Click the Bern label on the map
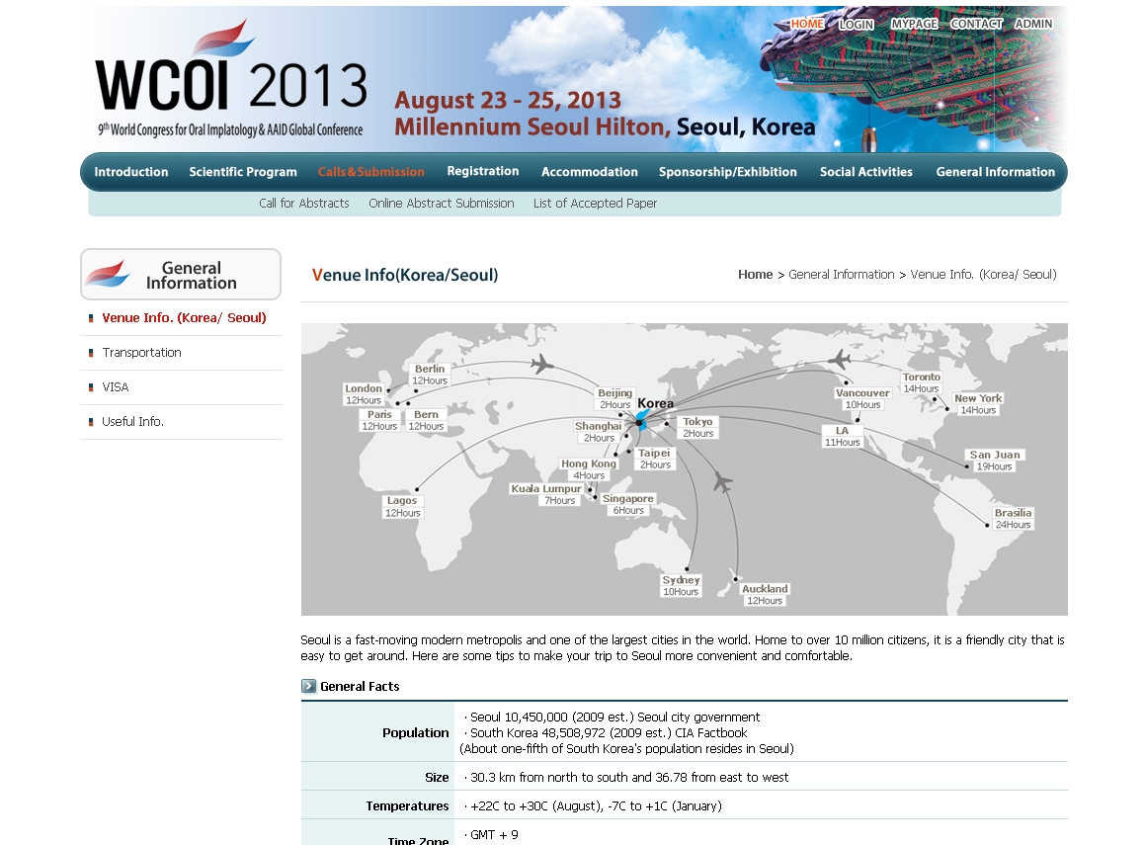 point(427,420)
